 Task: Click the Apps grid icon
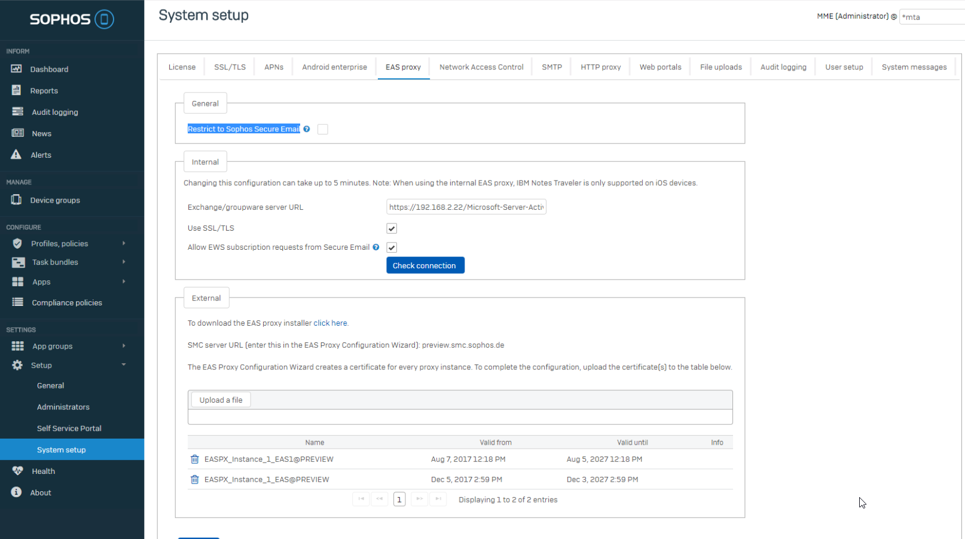point(18,281)
